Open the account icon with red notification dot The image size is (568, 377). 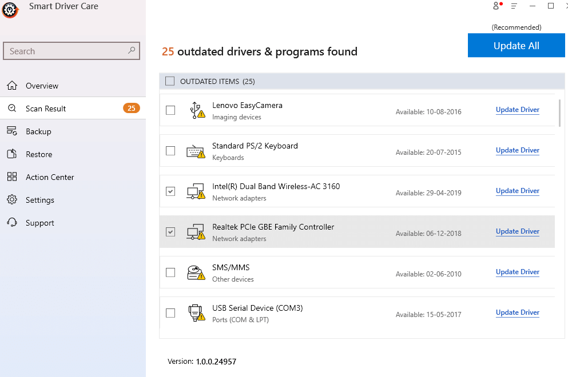coord(496,6)
